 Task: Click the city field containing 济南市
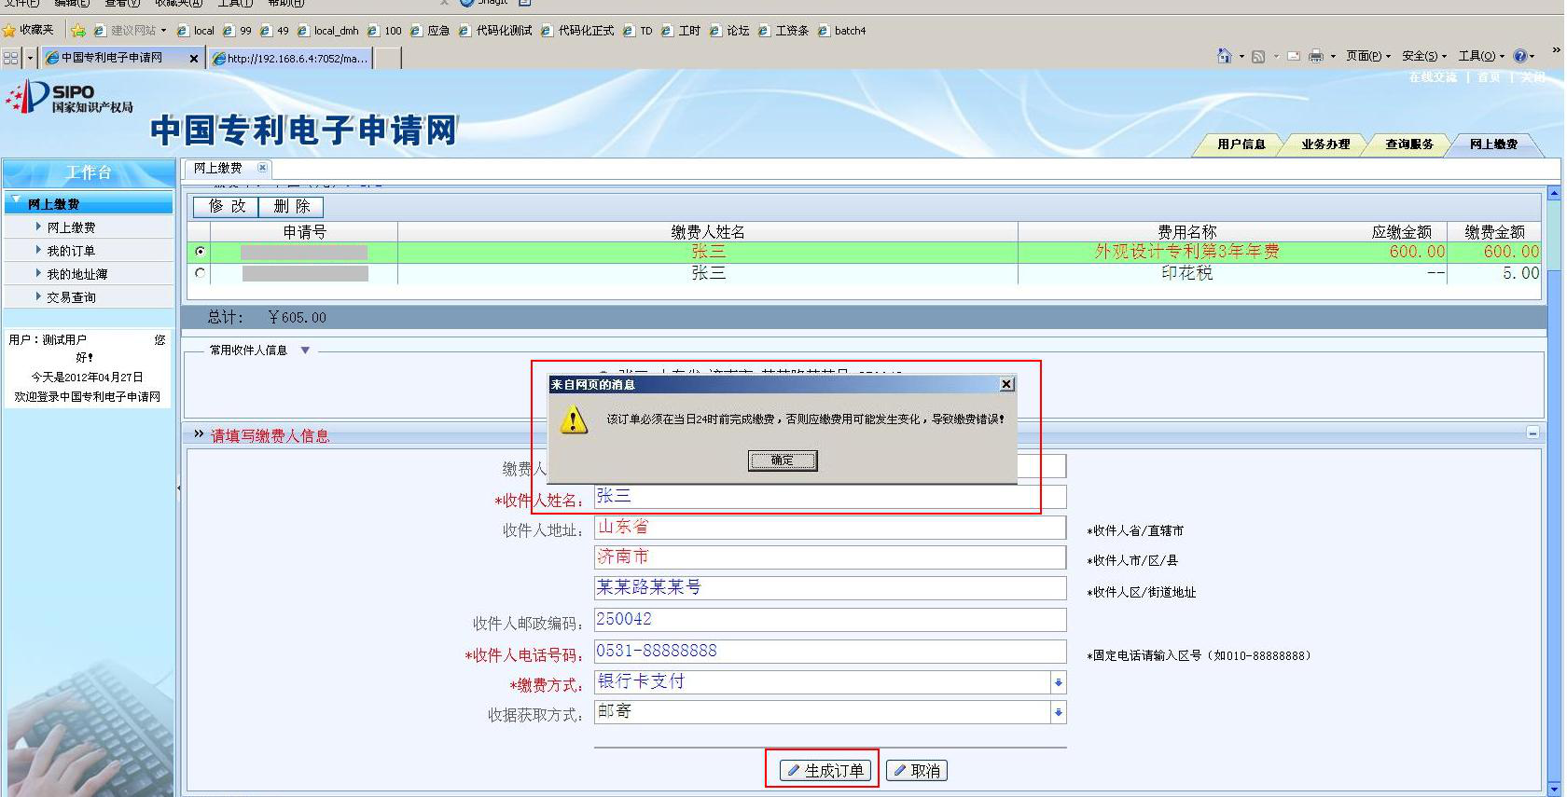(830, 557)
